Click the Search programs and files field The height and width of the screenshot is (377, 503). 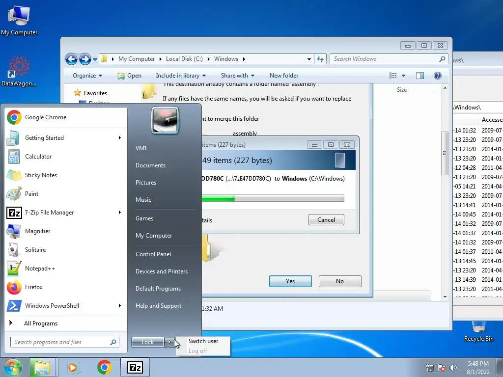click(65, 342)
